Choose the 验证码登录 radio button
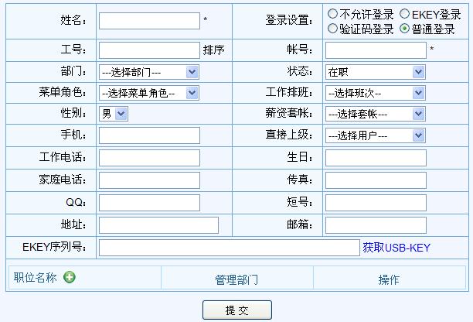 point(332,29)
